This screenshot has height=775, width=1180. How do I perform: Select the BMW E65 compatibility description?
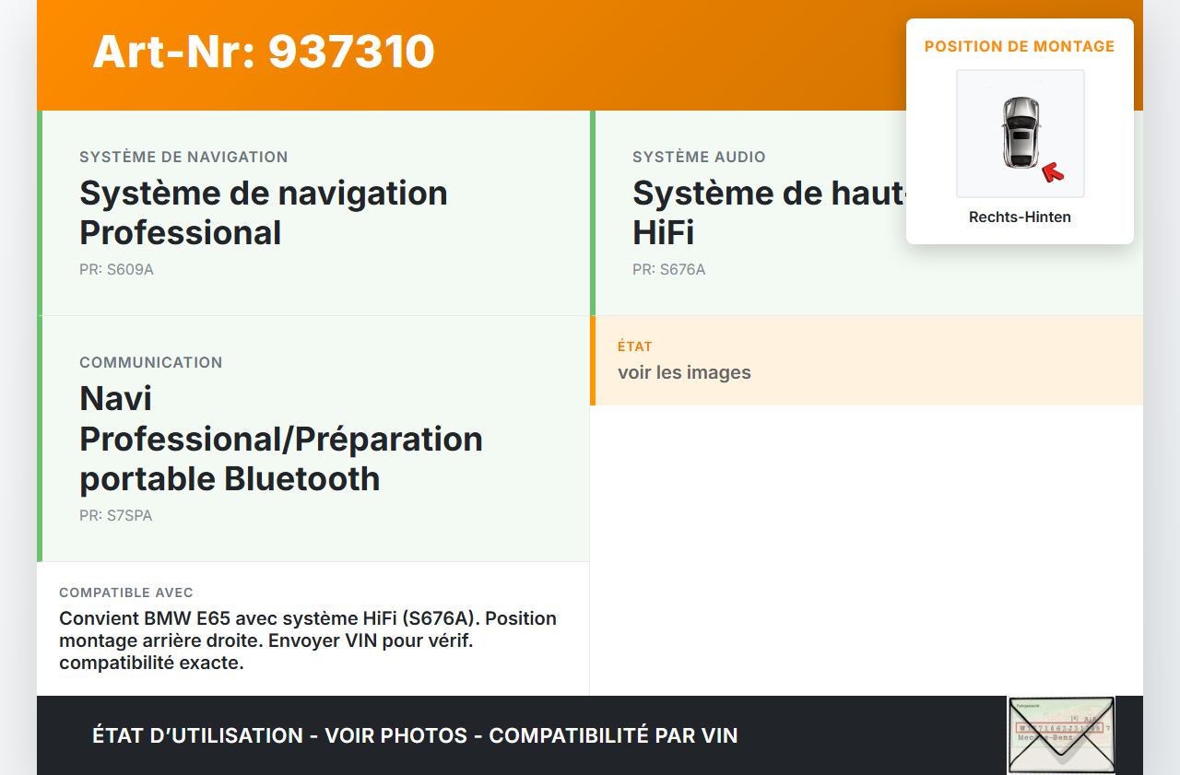(x=308, y=640)
